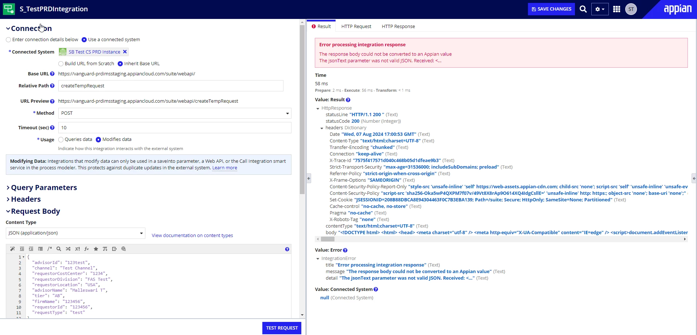Set usage to Queries data

pyautogui.click(x=61, y=139)
